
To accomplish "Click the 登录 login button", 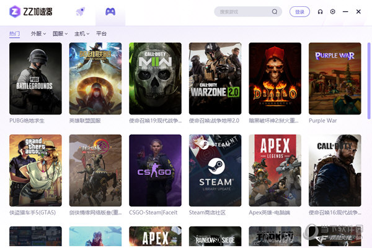I will [x=299, y=12].
